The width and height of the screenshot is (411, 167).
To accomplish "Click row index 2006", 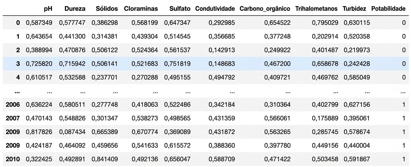I will (13, 104).
